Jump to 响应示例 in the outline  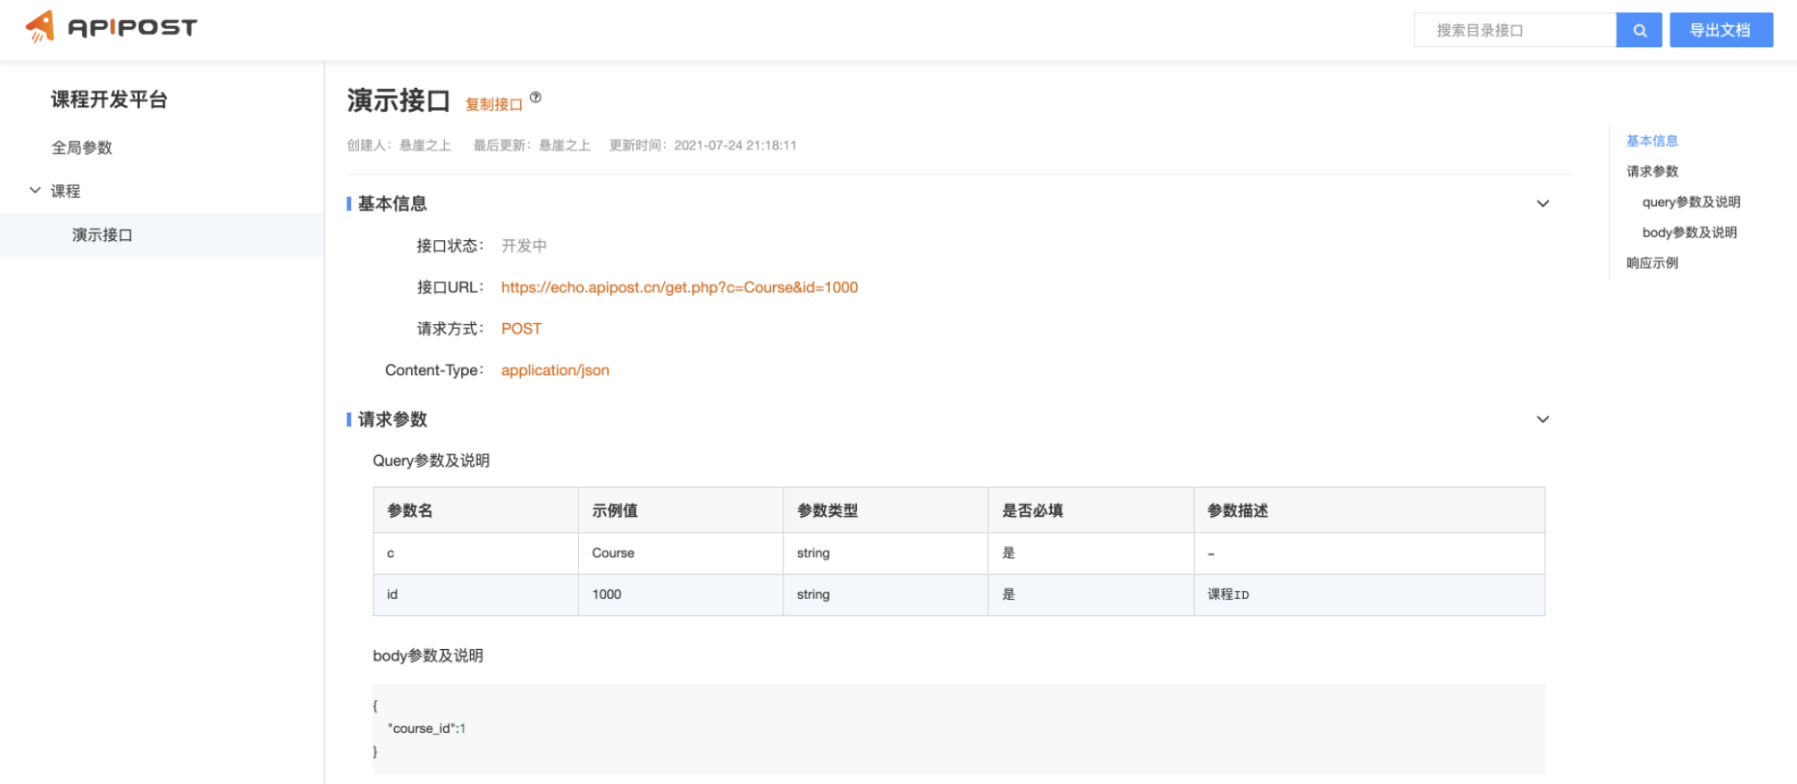1652,263
